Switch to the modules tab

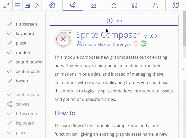pyautogui.click(x=73, y=5)
